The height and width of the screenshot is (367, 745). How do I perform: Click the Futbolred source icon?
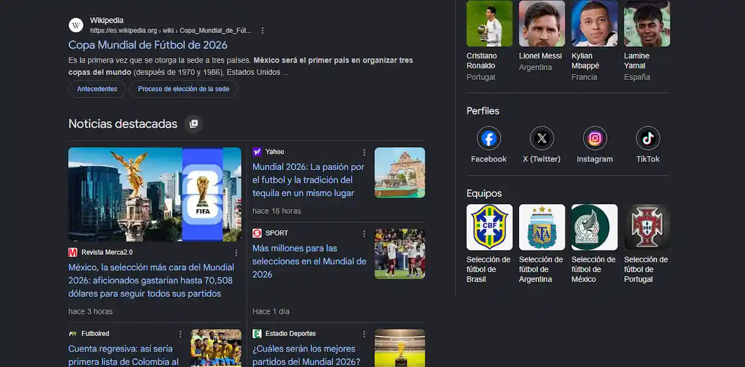(x=73, y=333)
